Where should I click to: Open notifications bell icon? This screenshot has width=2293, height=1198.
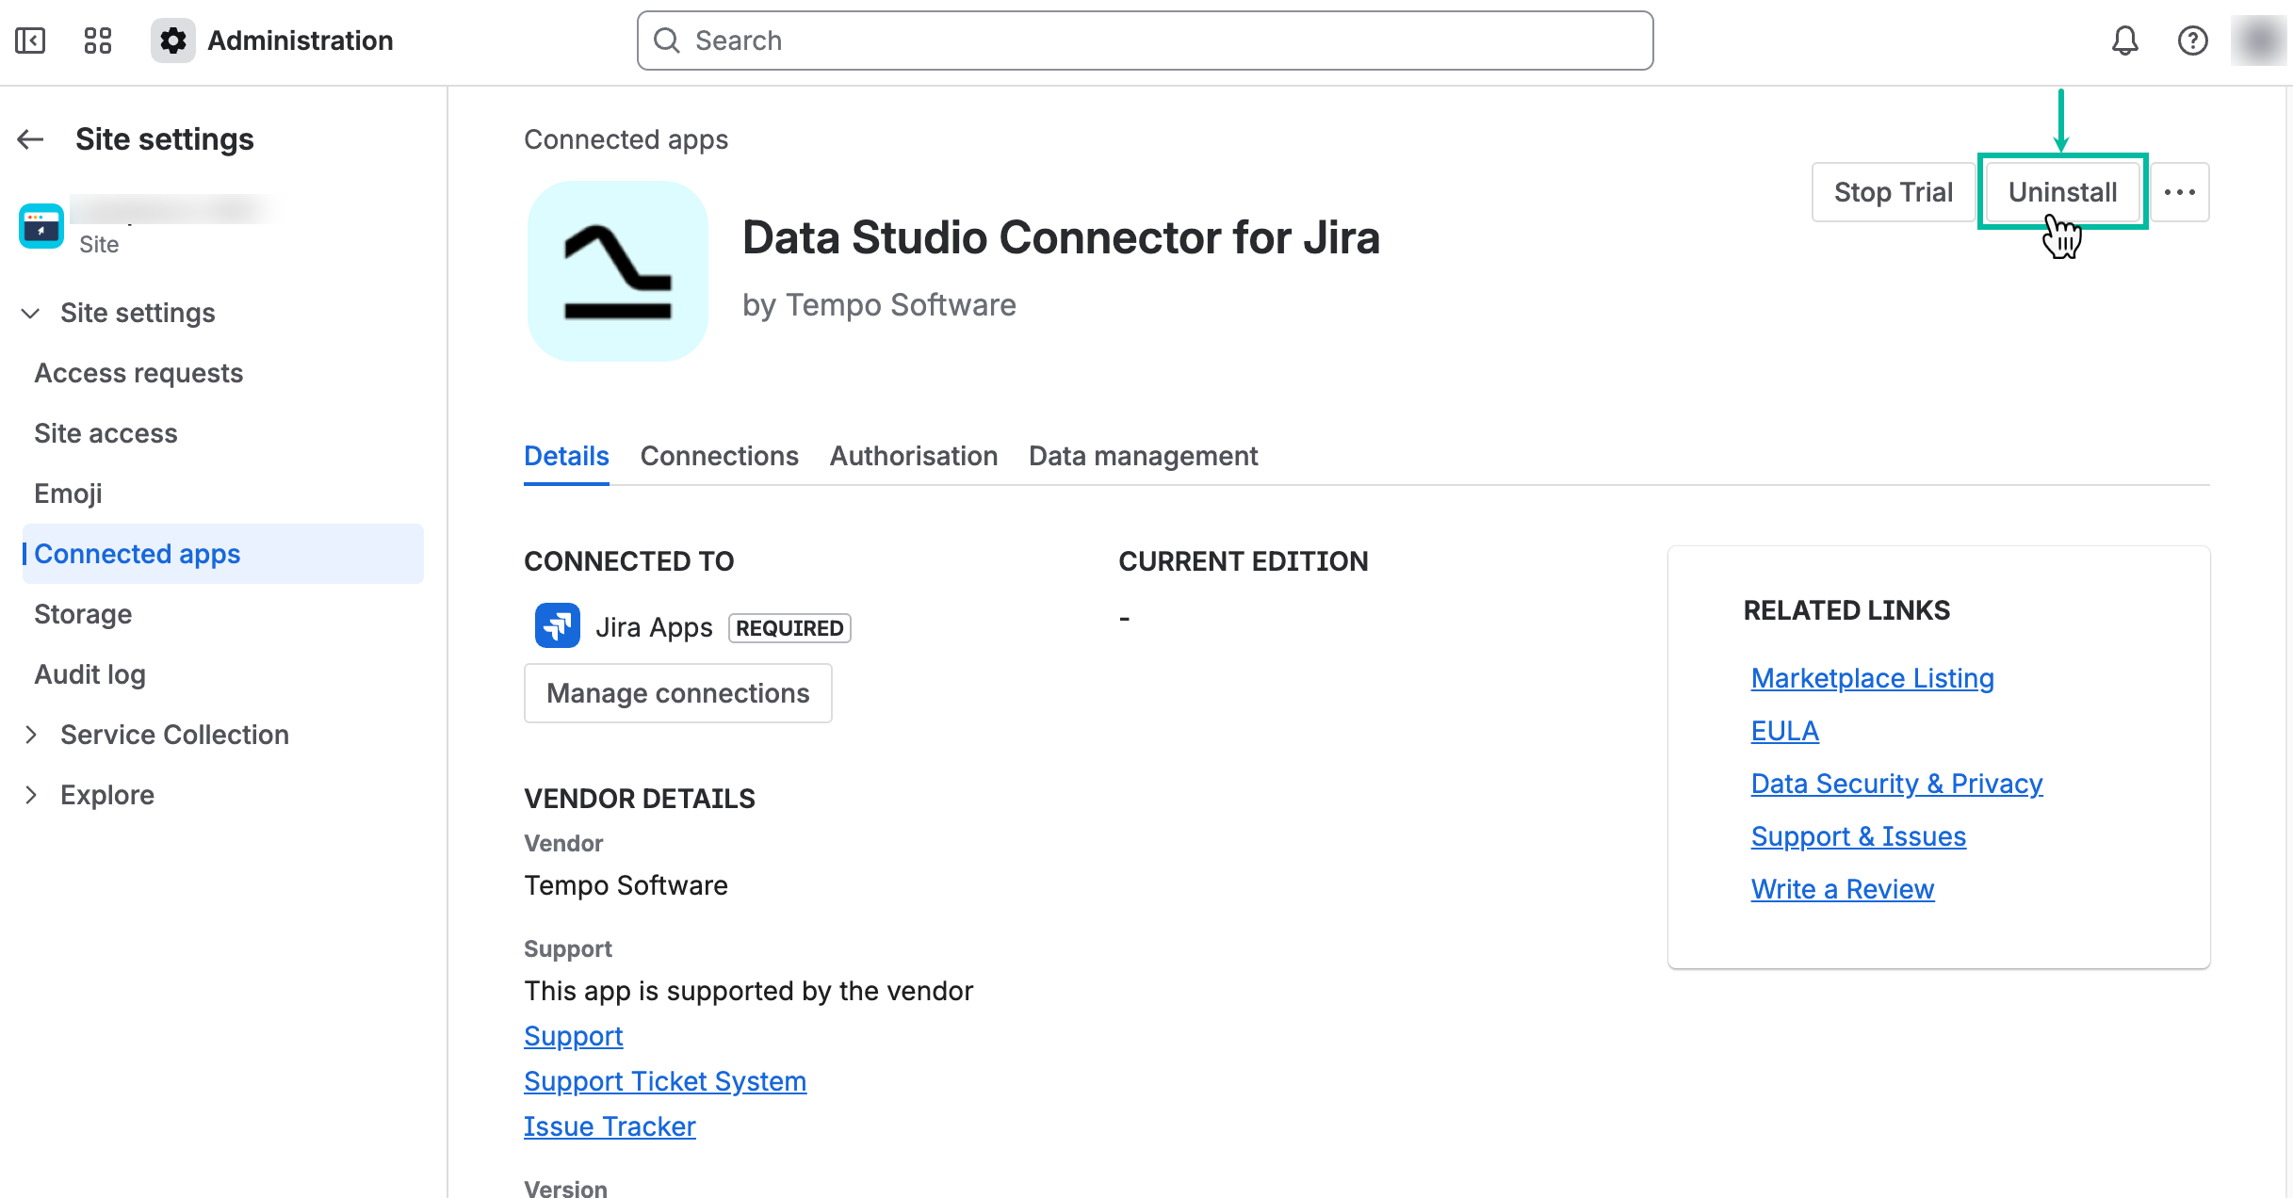pyautogui.click(x=2124, y=40)
